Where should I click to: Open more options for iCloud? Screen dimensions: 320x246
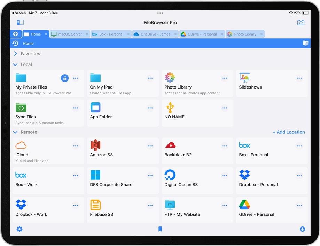pos(76,146)
